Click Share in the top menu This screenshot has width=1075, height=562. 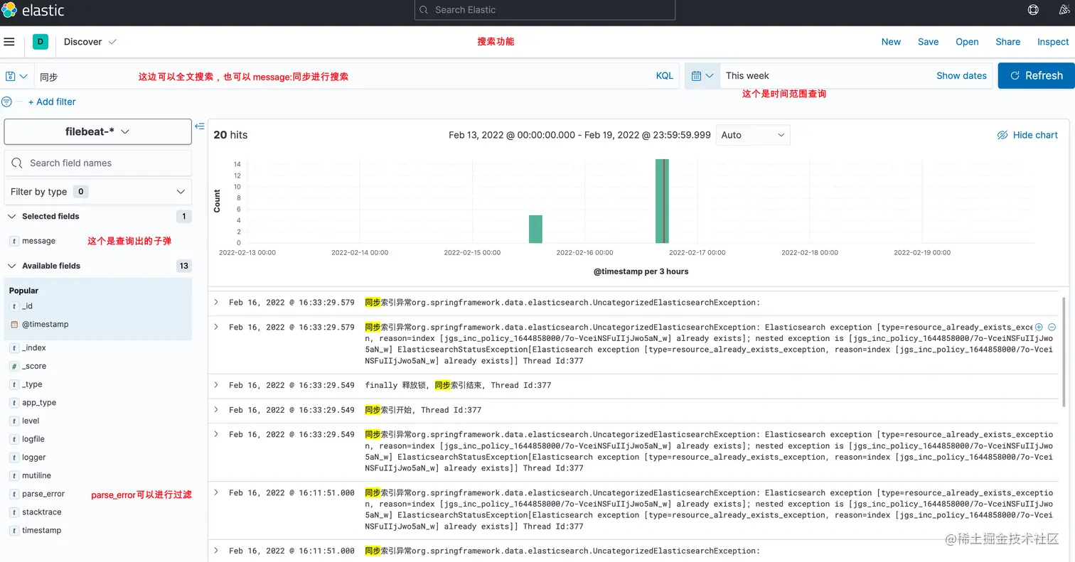pyautogui.click(x=1007, y=42)
